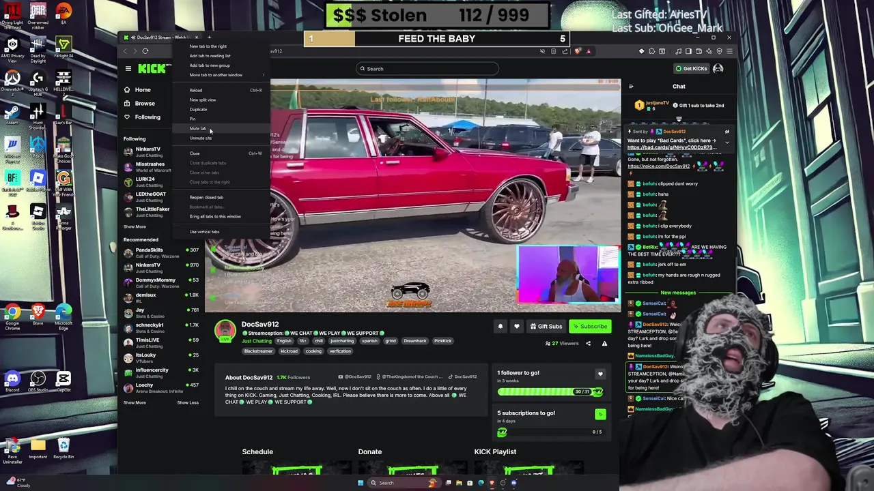The height and width of the screenshot is (491, 874).
Task: Open the Brave Shields lion icon
Action: [x=578, y=51]
